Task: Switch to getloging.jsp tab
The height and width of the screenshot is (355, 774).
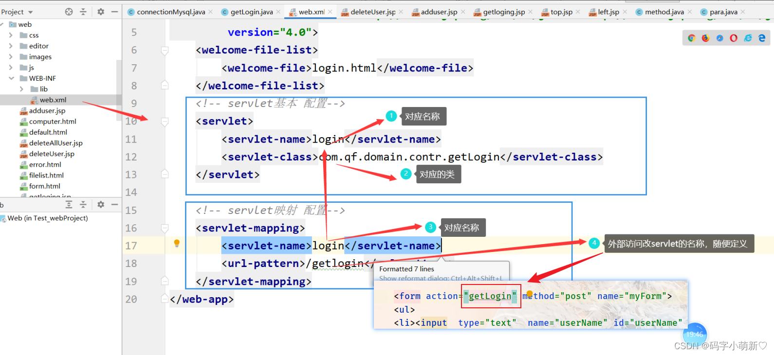Action: 504,12
